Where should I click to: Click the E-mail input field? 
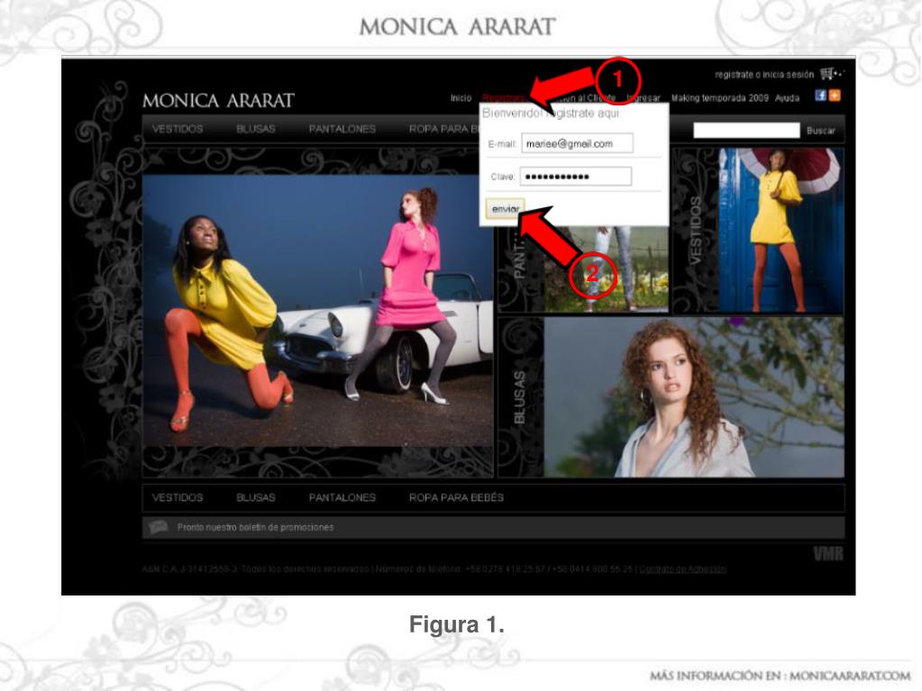pos(577,143)
